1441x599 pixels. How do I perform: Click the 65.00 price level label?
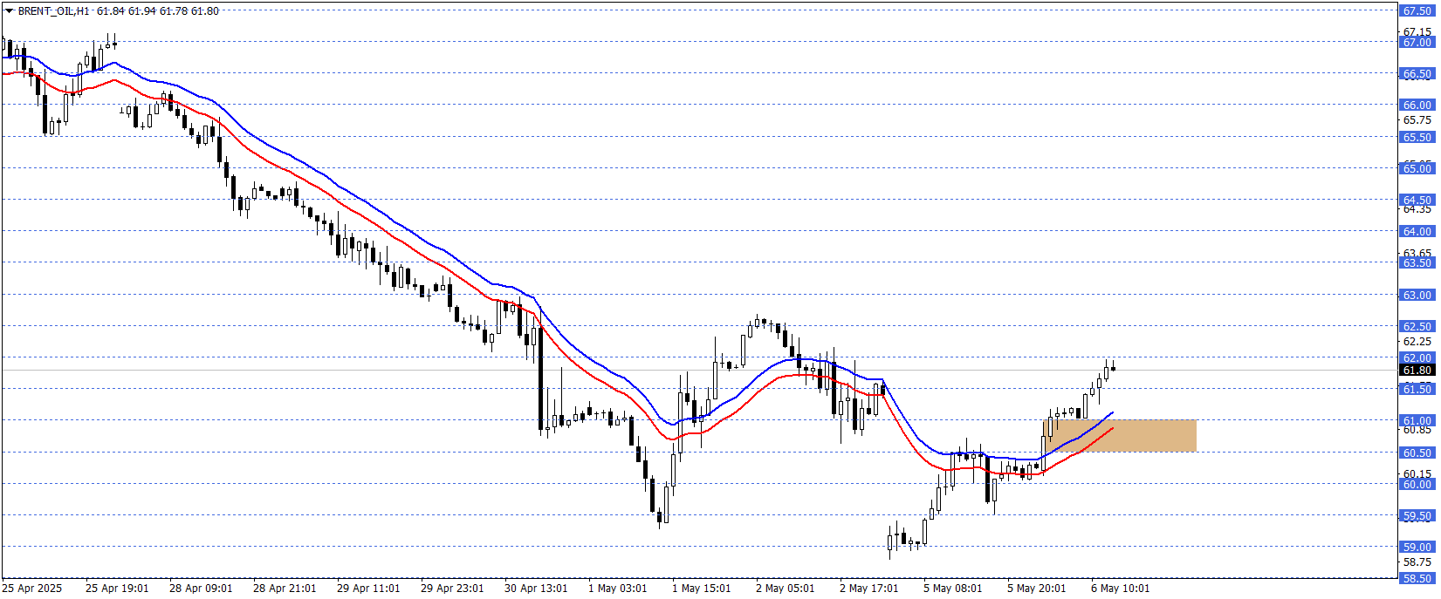pos(1417,169)
